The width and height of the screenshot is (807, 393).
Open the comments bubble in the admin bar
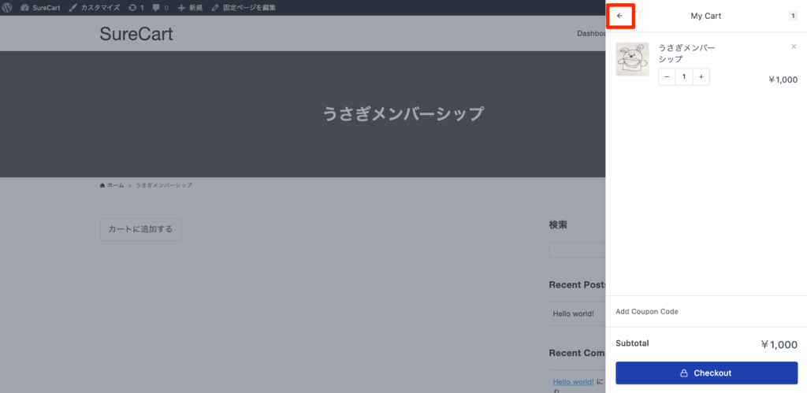tap(161, 8)
